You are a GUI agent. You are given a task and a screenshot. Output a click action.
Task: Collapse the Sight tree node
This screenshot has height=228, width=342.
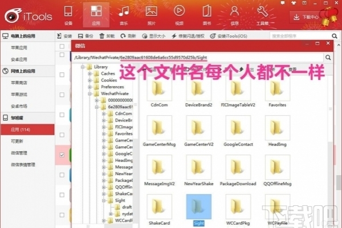tap(104, 201)
